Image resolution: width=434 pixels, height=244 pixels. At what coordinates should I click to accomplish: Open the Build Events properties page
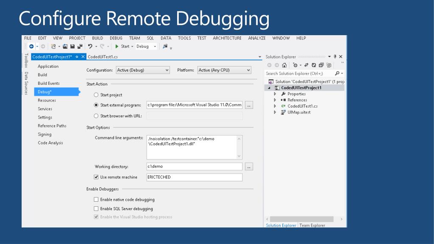coord(49,83)
